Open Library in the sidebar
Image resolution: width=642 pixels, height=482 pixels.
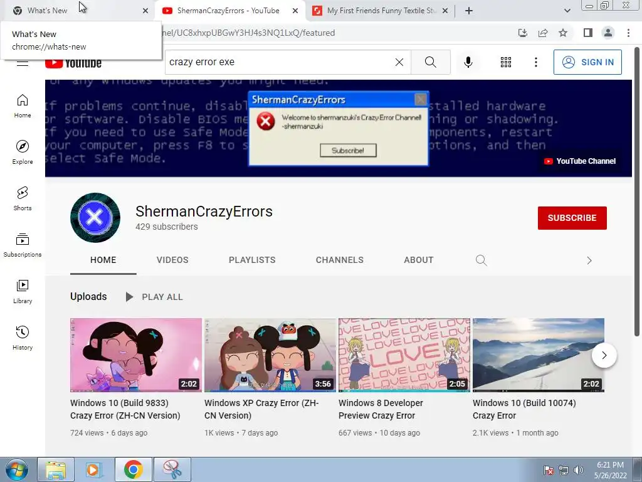point(22,291)
